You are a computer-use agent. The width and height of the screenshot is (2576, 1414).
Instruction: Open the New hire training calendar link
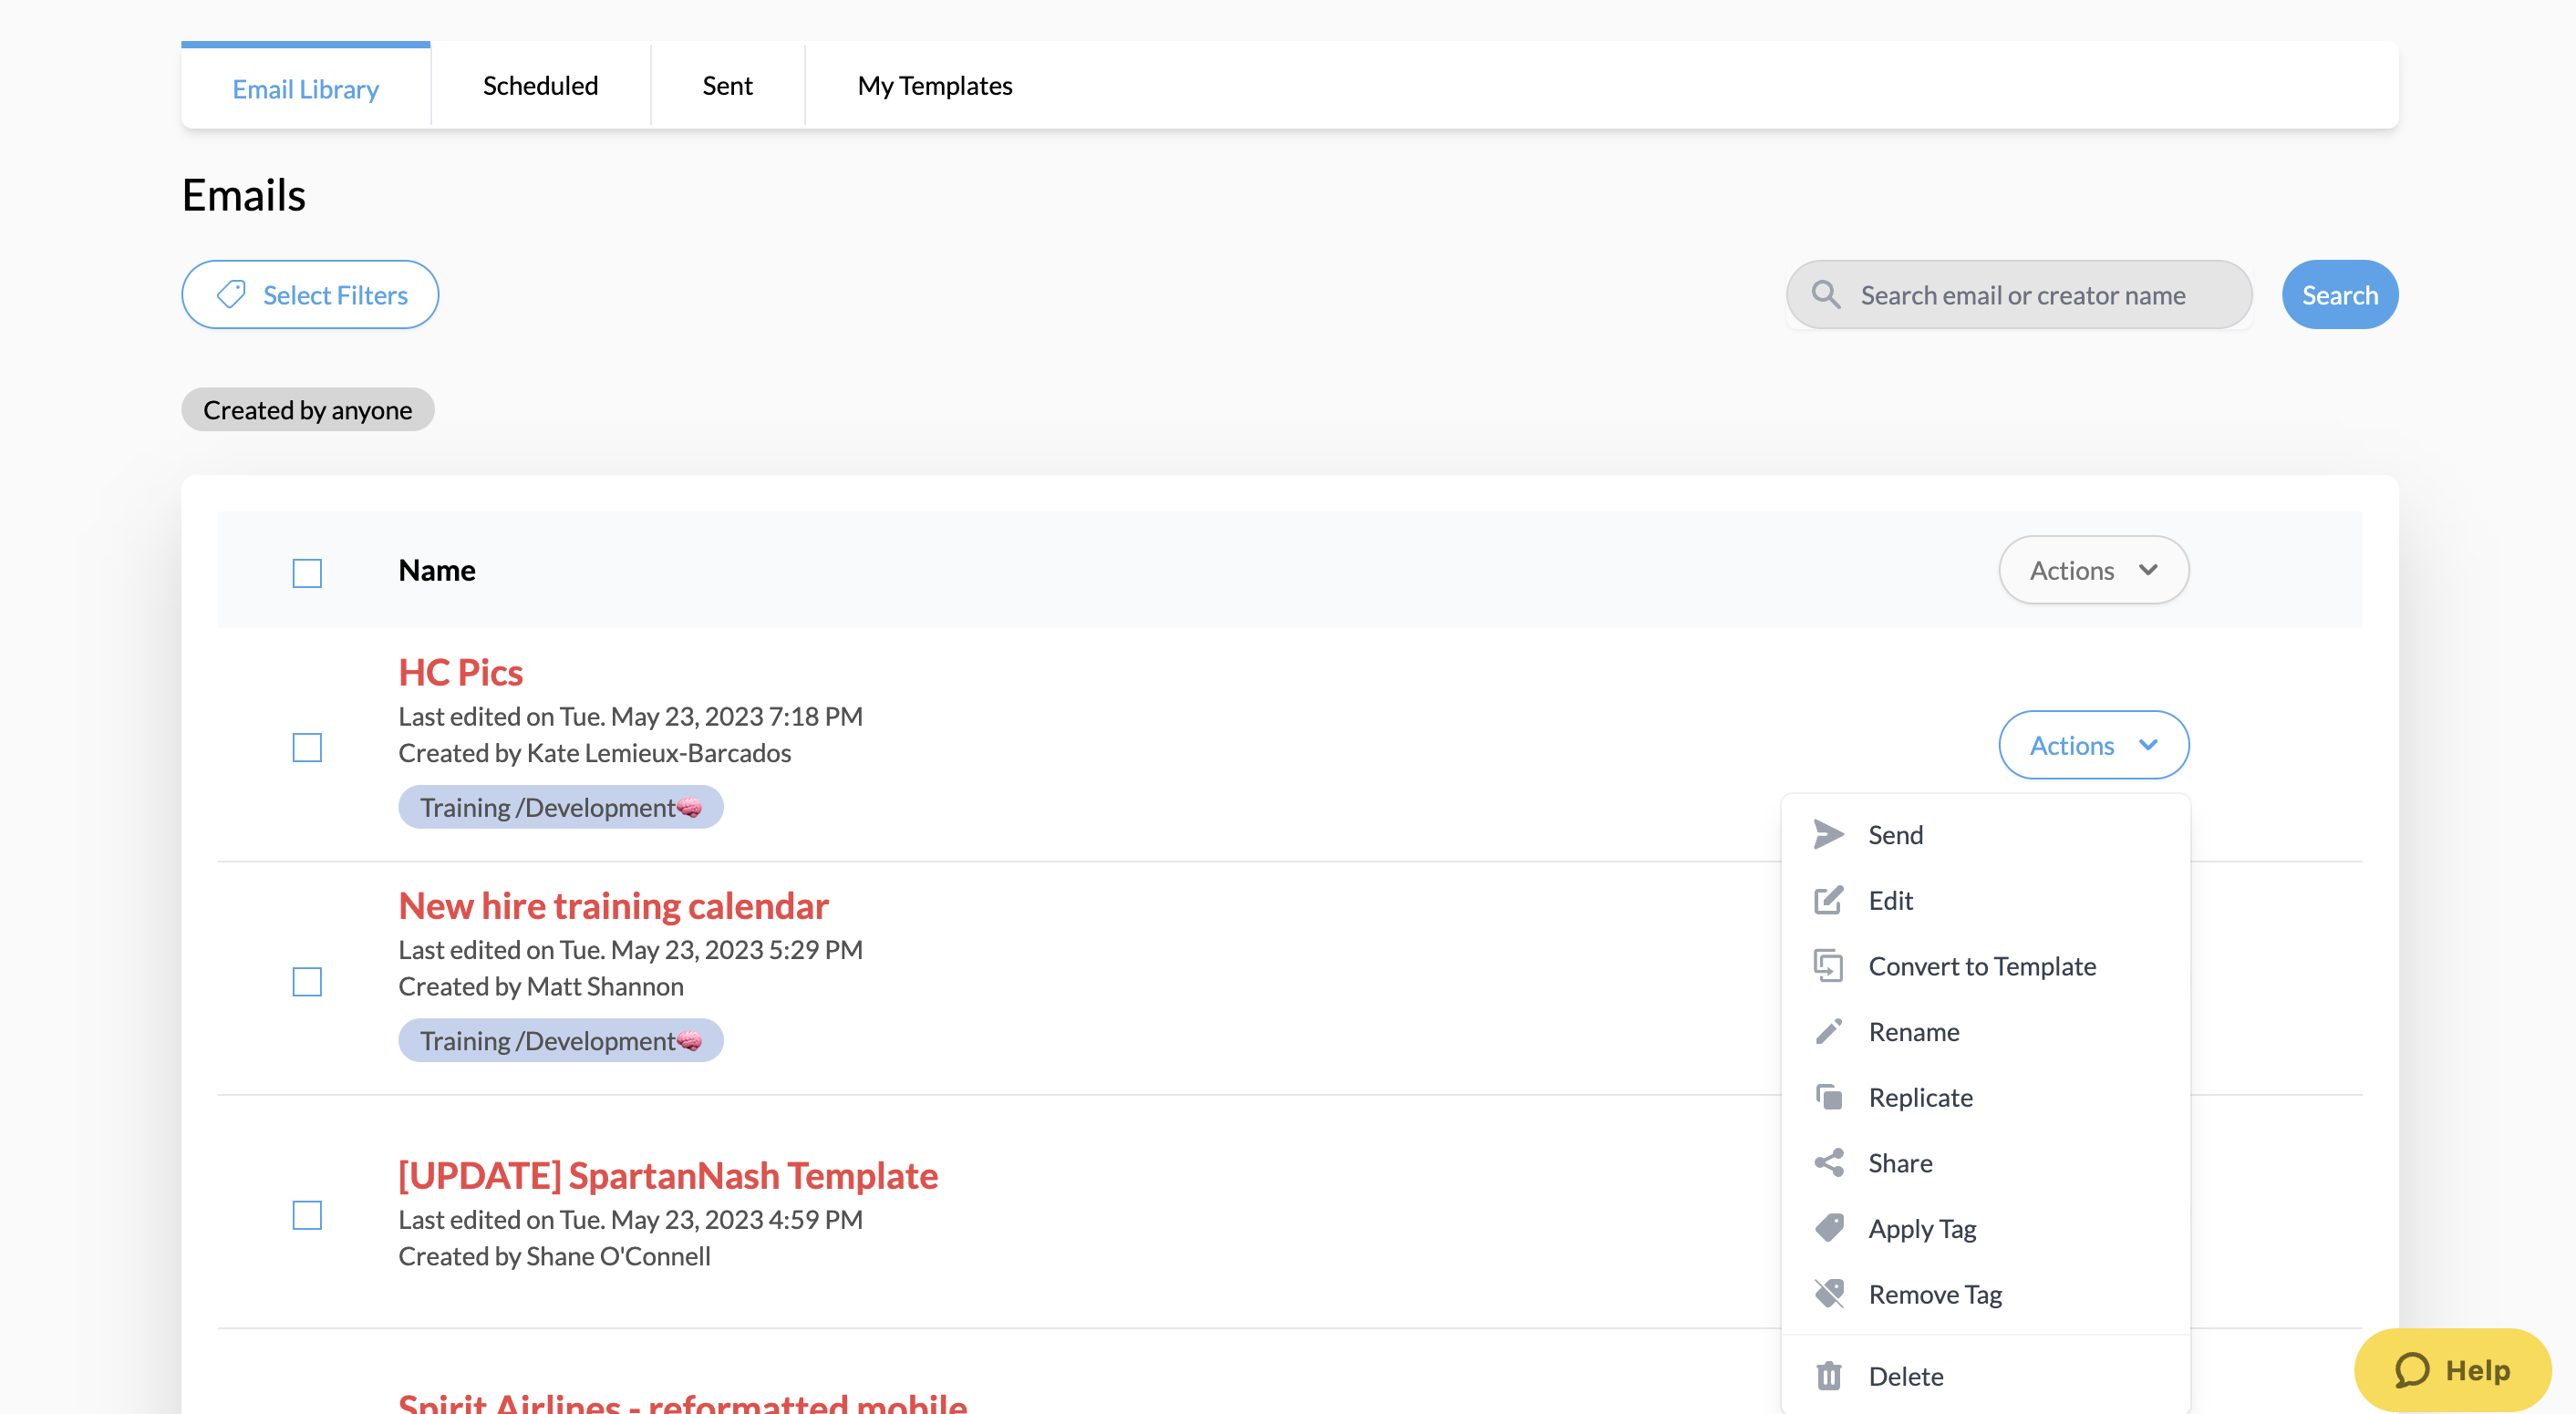613,905
